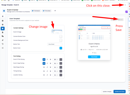Open the Date Range Styling color swatch
The height and width of the screenshot is (95, 130).
click(x=61, y=67)
